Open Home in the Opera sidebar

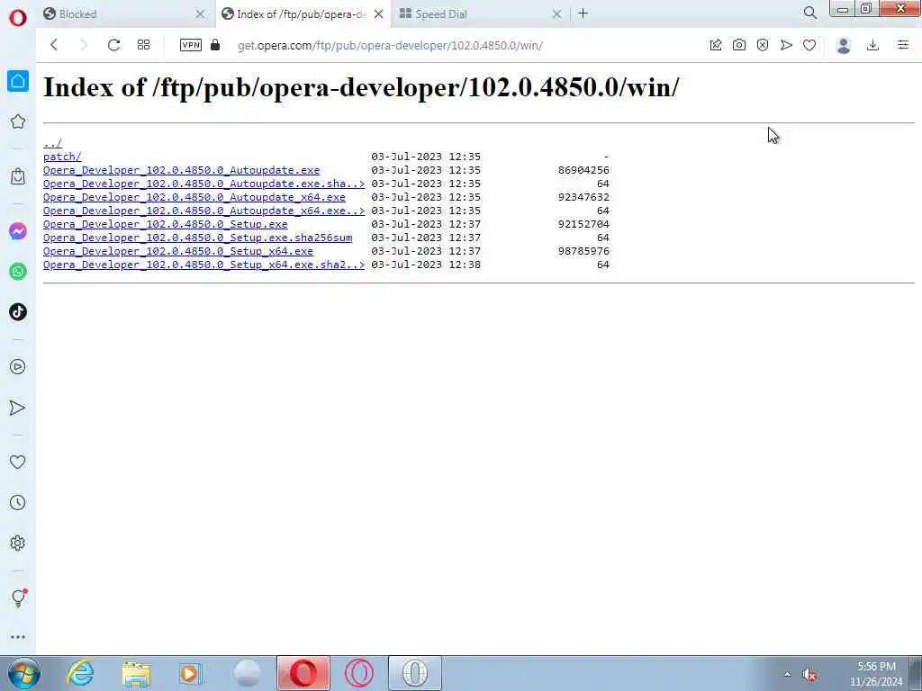[x=18, y=81]
